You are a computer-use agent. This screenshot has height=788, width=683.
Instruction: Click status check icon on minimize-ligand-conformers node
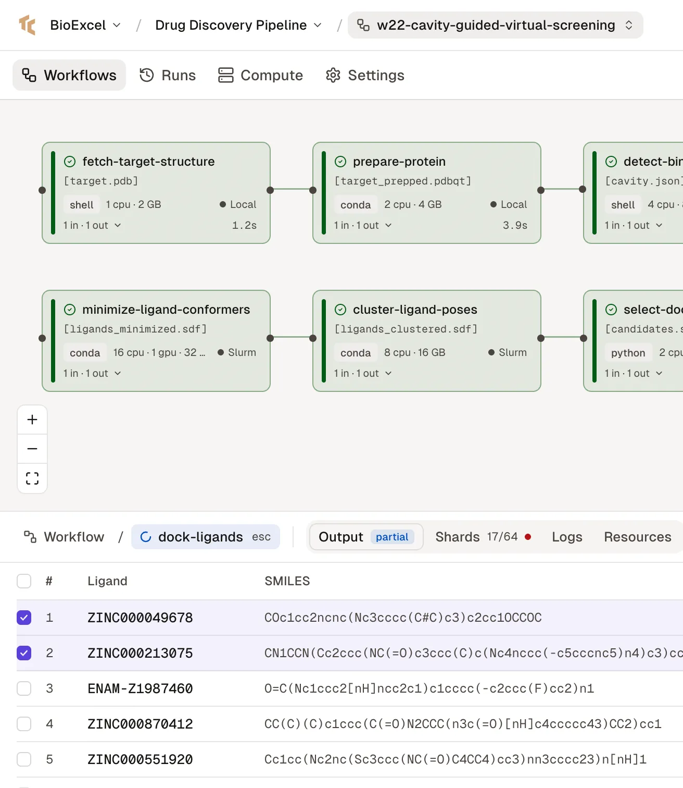(70, 310)
